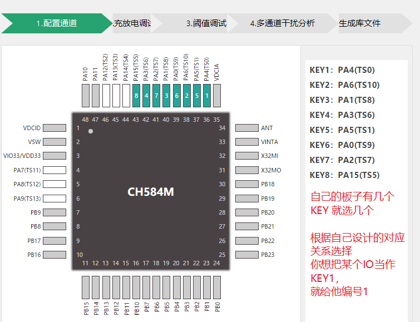Click the PB22 pin pad

(247, 241)
